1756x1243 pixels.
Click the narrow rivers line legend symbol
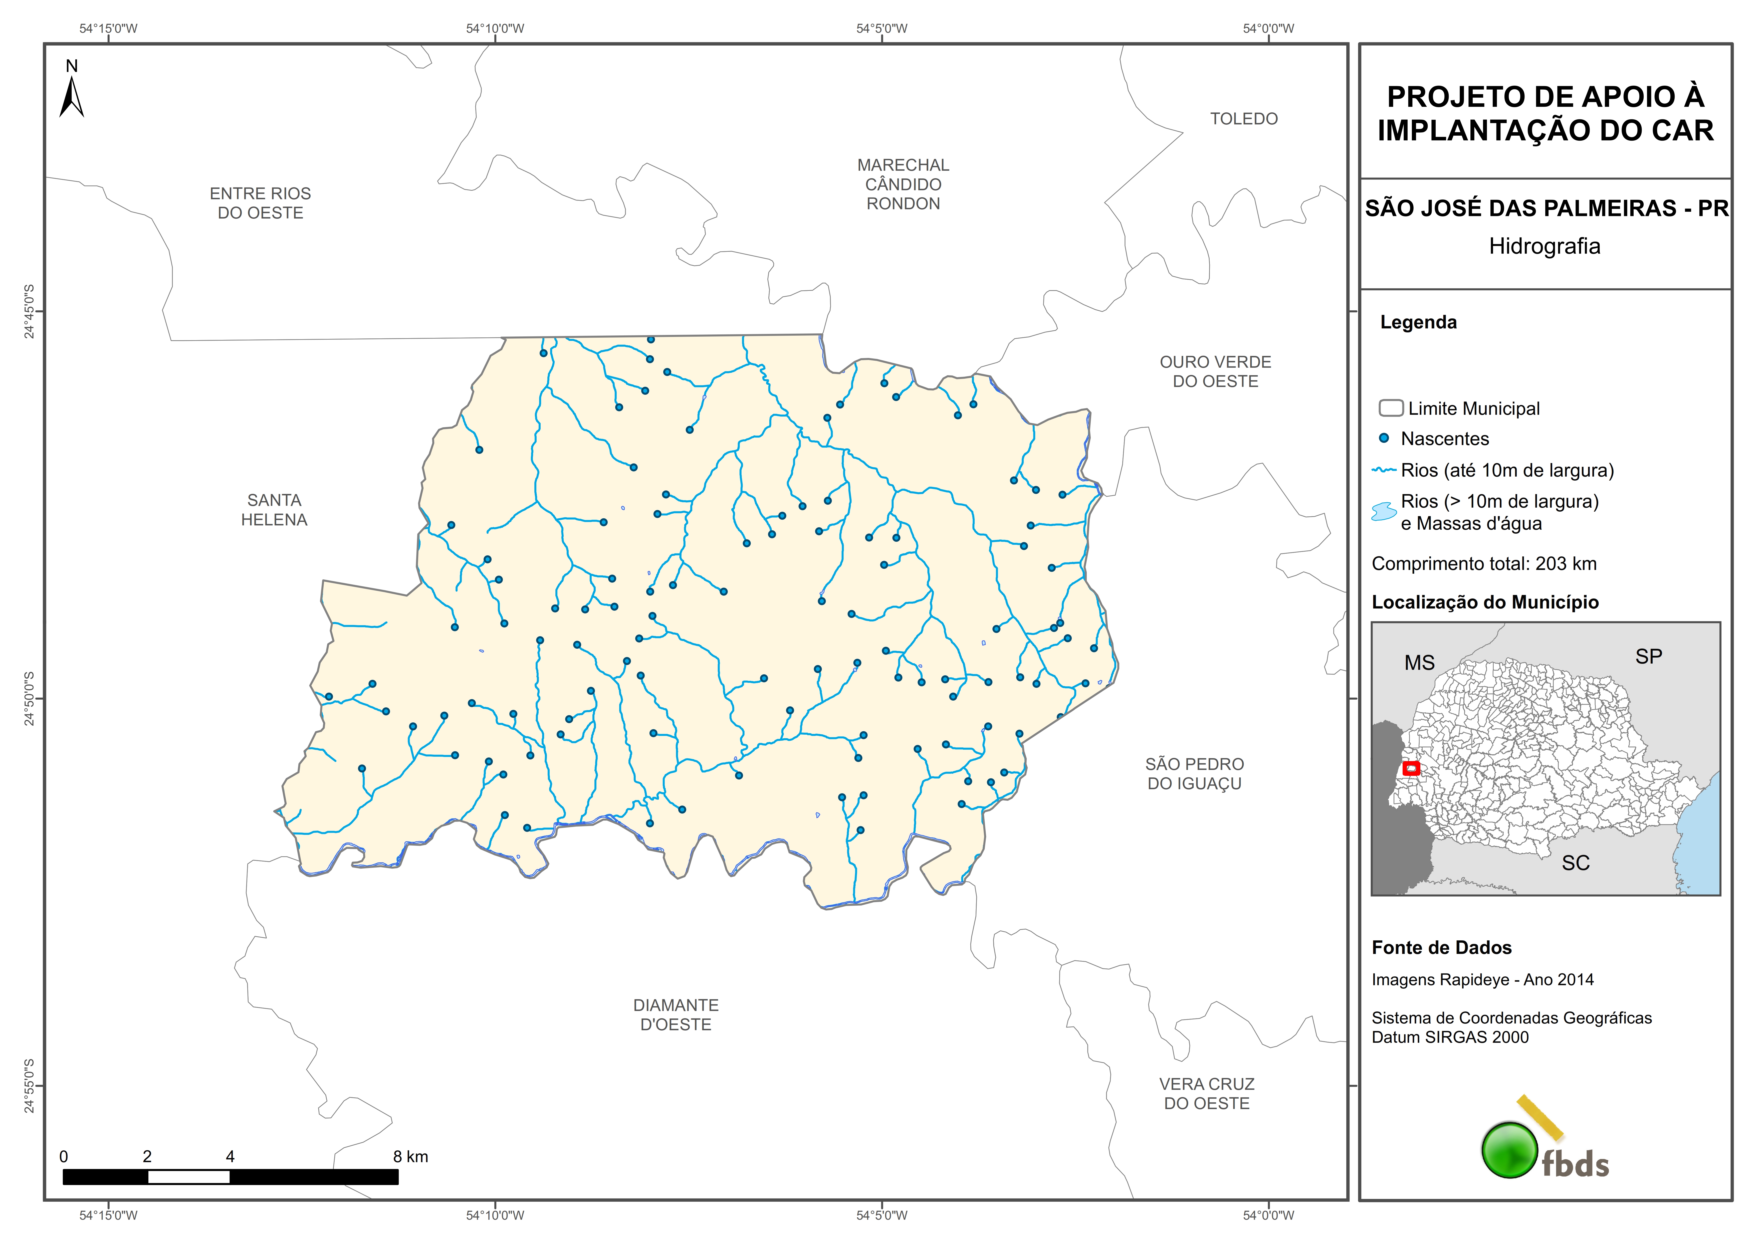pyautogui.click(x=1384, y=470)
